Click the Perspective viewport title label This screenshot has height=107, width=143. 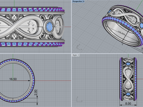(77, 1)
